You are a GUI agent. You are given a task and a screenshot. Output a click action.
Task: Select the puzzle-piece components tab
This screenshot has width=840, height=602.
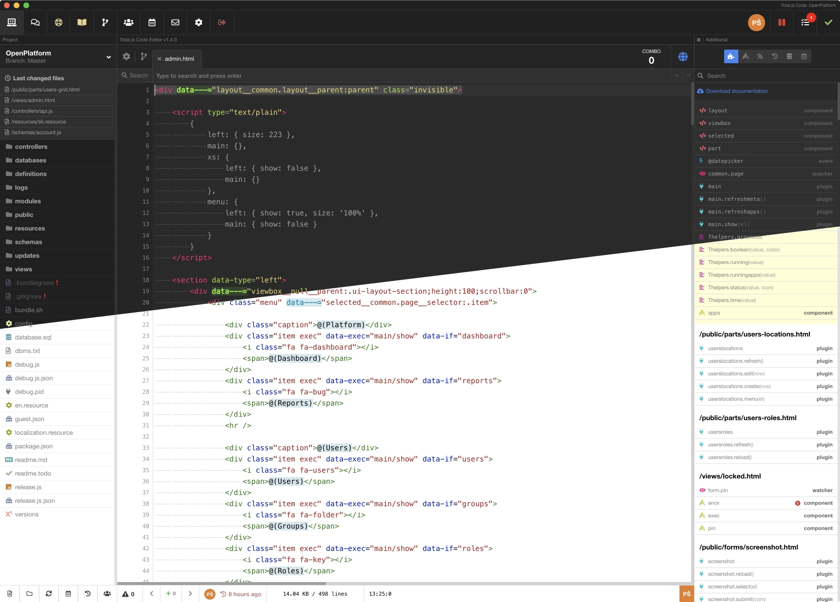coord(731,56)
